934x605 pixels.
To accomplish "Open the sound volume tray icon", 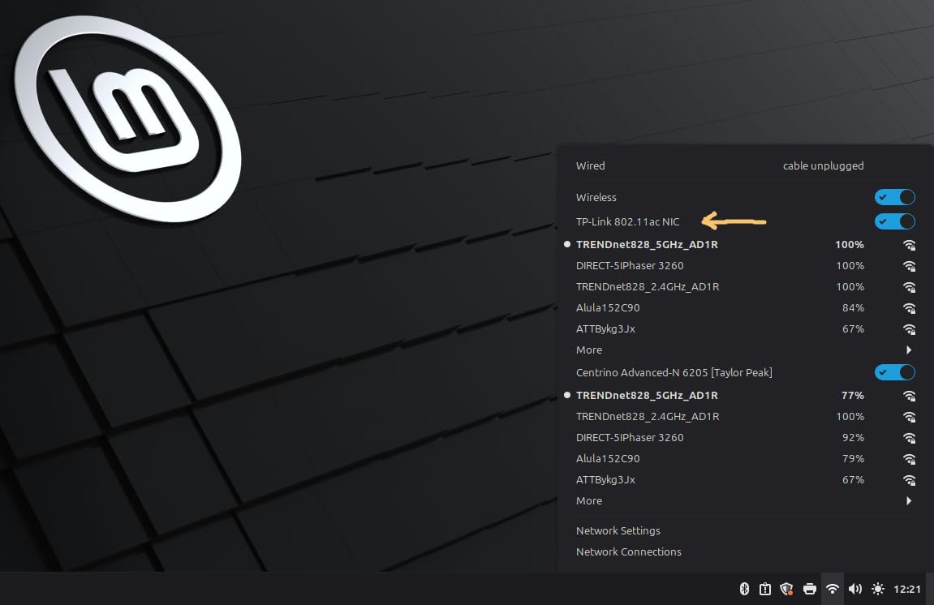I will click(x=854, y=589).
